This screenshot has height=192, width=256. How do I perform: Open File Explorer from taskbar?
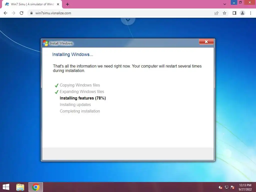tap(20, 187)
